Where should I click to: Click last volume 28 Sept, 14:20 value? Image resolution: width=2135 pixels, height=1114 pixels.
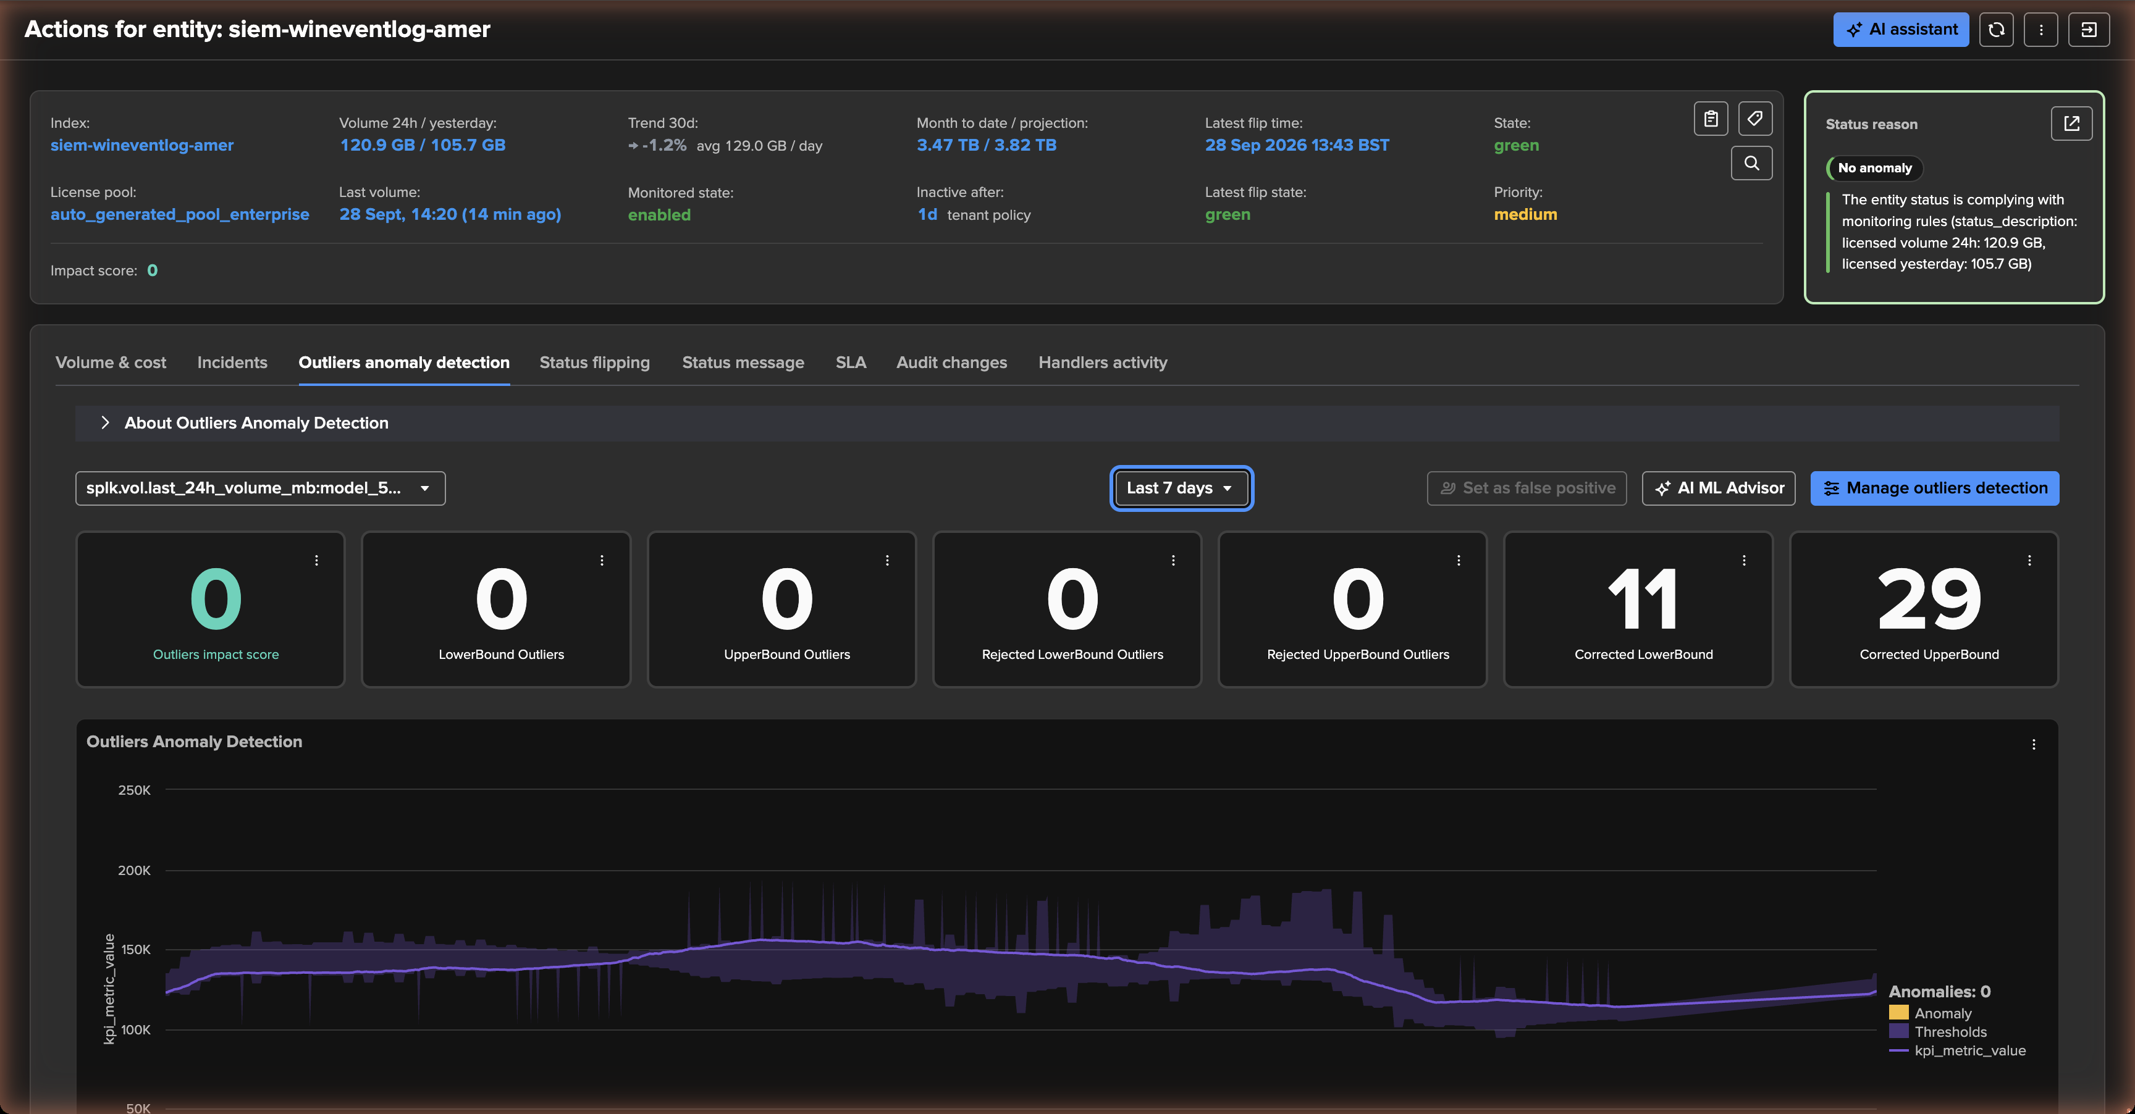click(x=450, y=214)
